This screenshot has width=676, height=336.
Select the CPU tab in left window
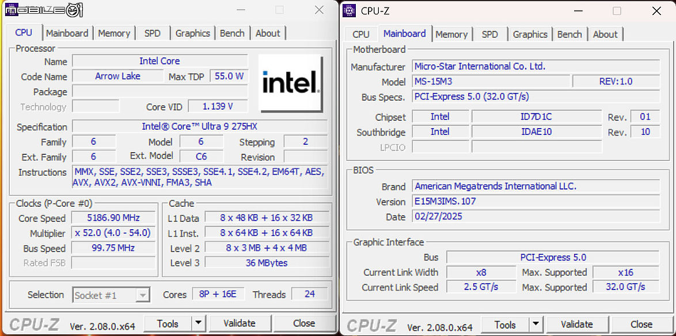point(24,32)
